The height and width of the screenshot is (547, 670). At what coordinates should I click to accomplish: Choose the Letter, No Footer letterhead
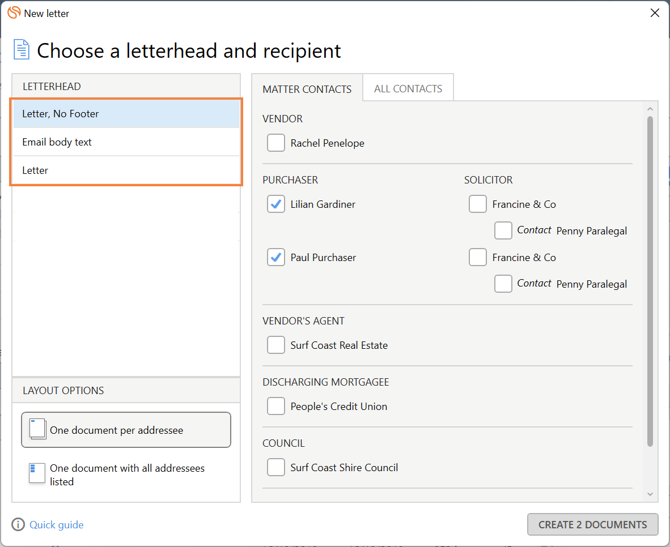(126, 114)
